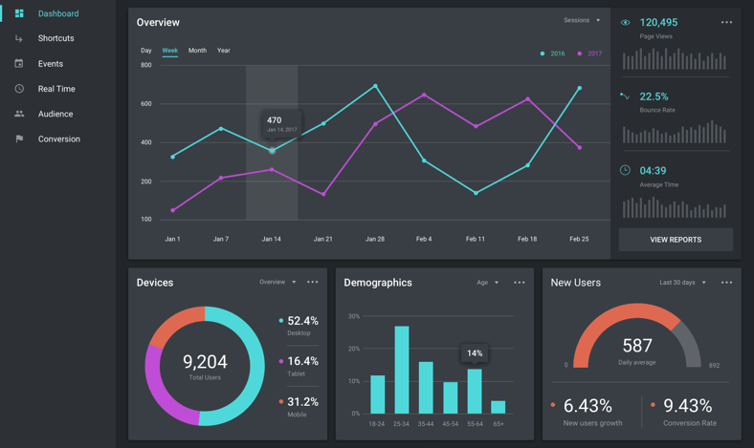The height and width of the screenshot is (448, 754).
Task: Switch the chart to Year view
Action: [224, 51]
